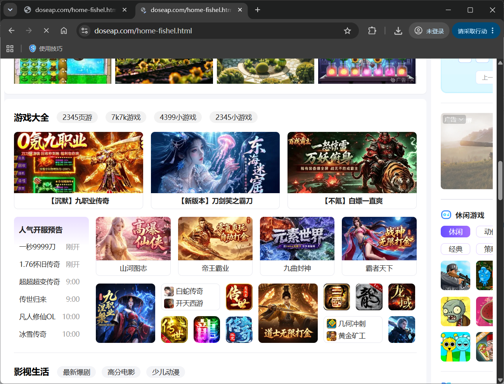
Task: Select the 经典 category under 休闲游戏
Action: click(x=456, y=249)
